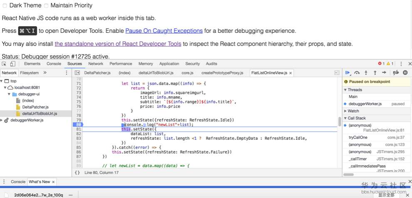
Task: Click the Step debugger arrow
Action: click(x=384, y=73)
